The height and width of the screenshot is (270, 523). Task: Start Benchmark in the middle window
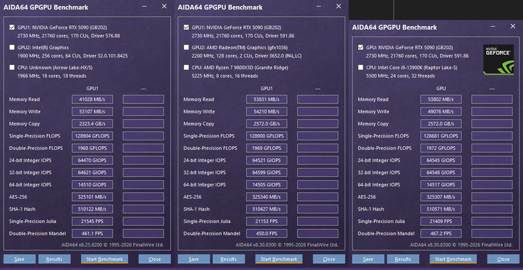(x=279, y=259)
